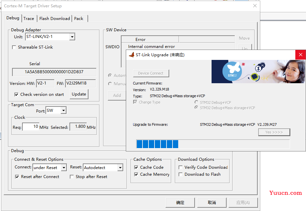Click the Selected clock 1.800 field
The height and width of the screenshot is (211, 306).
pyautogui.click(x=78, y=127)
